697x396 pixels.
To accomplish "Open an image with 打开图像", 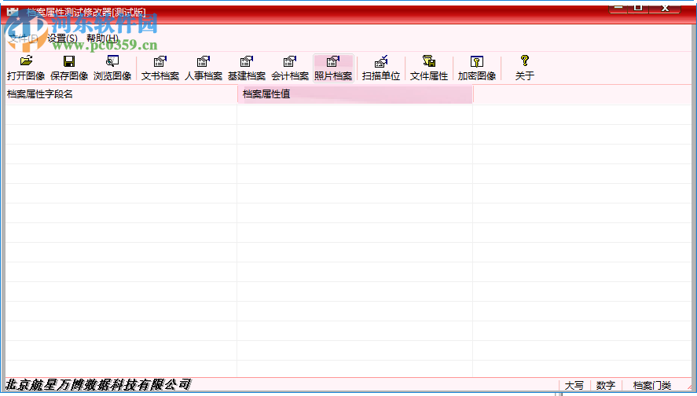I will pyautogui.click(x=26, y=68).
